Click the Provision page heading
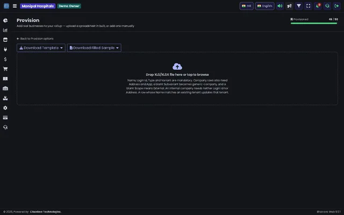344x215 pixels. pos(28,20)
